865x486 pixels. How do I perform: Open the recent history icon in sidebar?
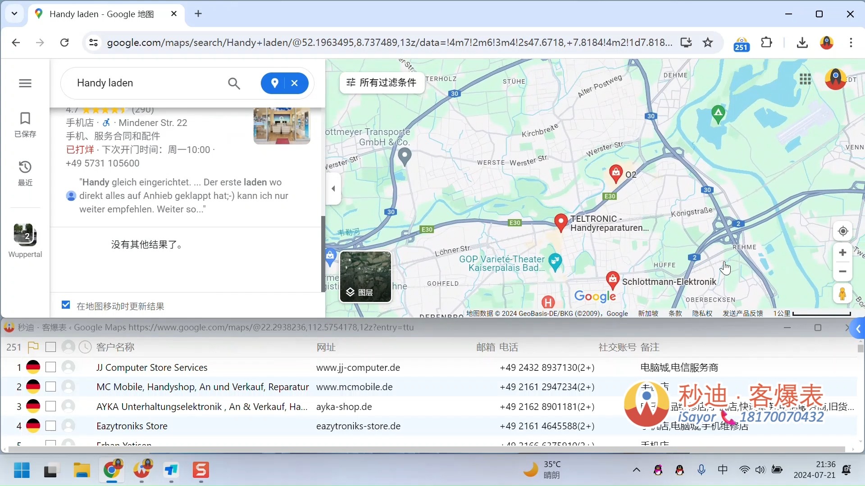click(x=25, y=173)
